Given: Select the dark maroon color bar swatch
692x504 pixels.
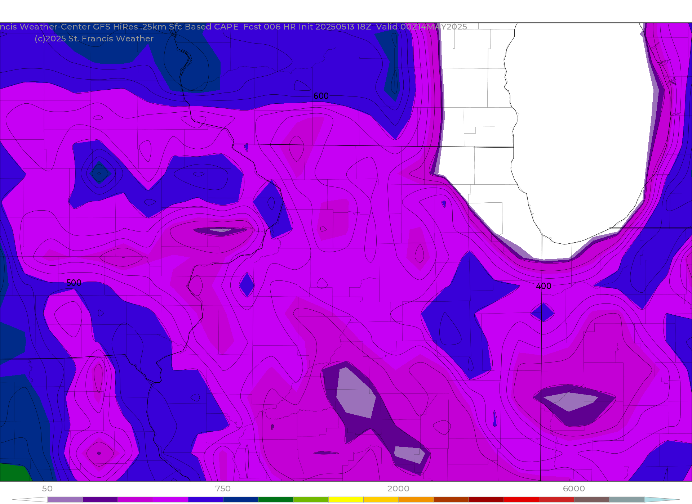Looking at the screenshot, I should click(486, 500).
